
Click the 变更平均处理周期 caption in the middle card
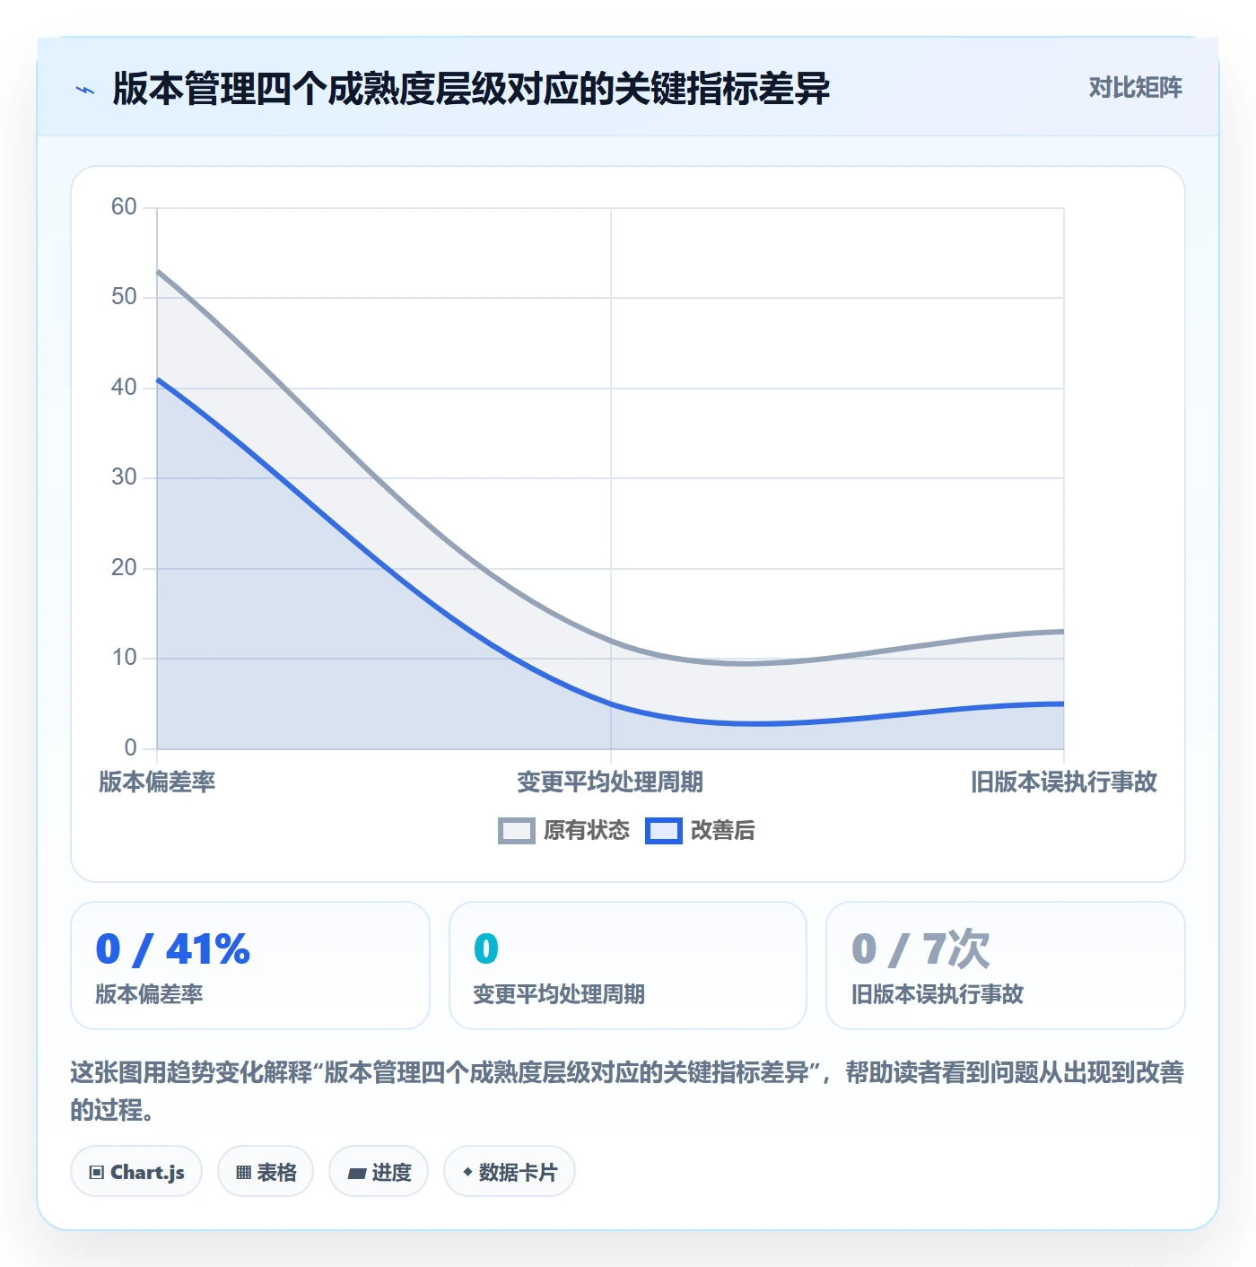click(x=559, y=994)
